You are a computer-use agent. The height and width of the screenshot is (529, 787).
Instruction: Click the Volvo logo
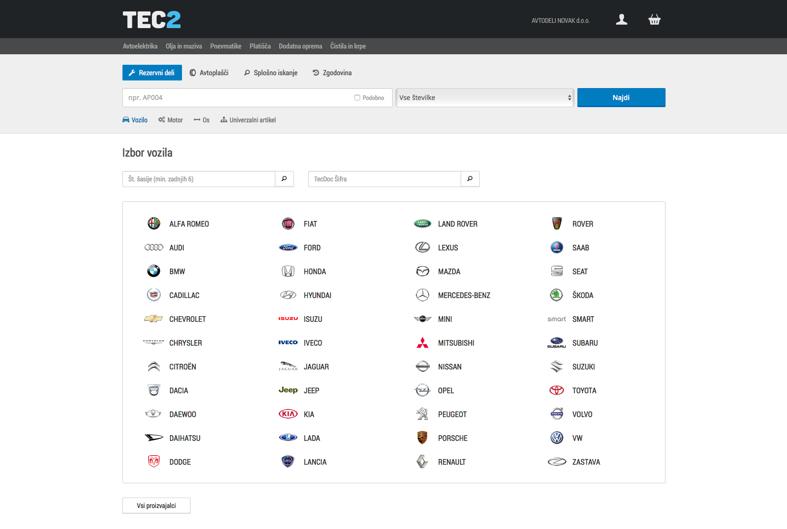coord(557,414)
